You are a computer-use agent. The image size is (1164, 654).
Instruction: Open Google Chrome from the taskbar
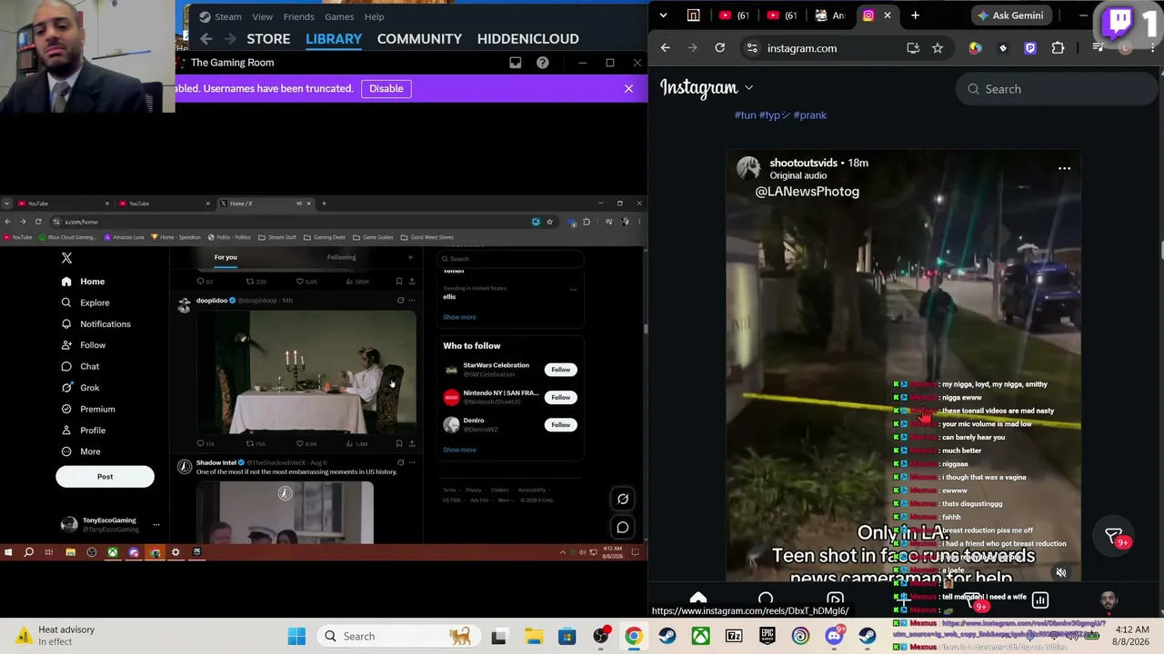[x=633, y=636]
